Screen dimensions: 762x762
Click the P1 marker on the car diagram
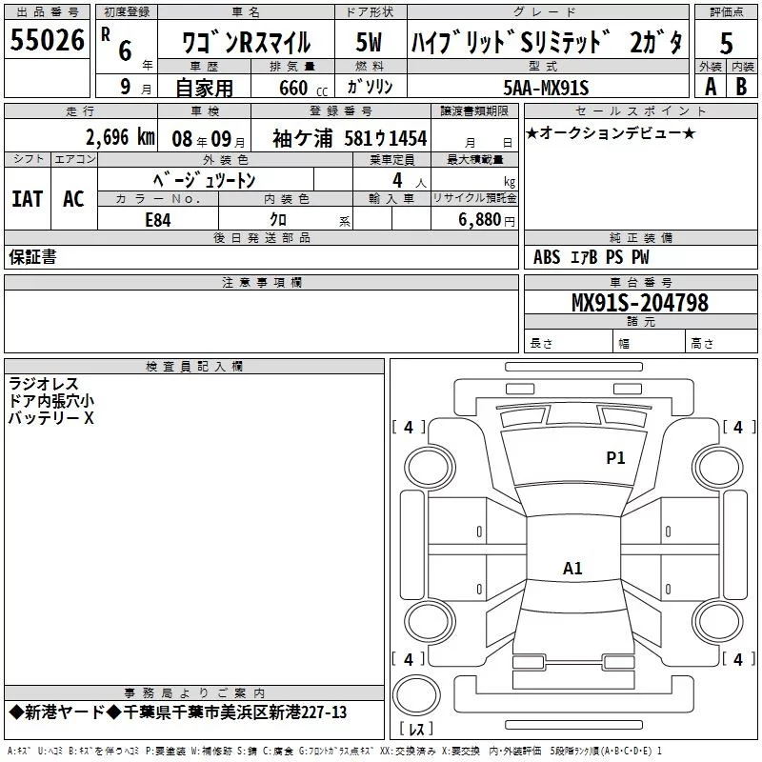point(615,458)
